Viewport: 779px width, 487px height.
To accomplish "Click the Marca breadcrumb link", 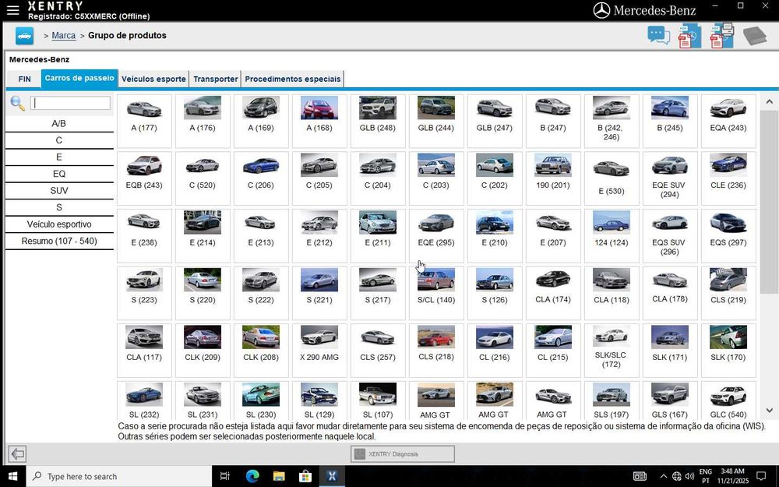I will pos(64,36).
